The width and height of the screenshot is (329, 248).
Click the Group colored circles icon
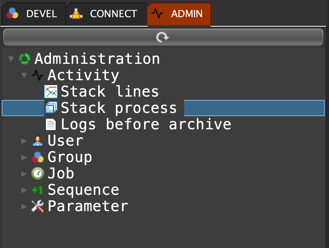point(38,157)
